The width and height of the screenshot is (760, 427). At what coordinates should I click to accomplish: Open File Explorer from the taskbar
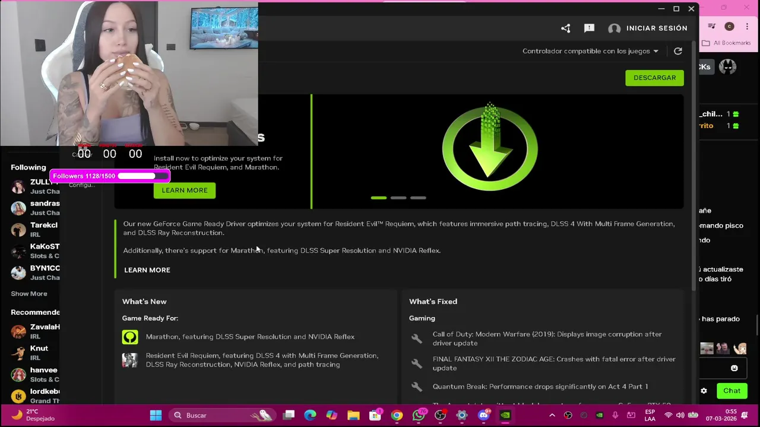pyautogui.click(x=353, y=415)
